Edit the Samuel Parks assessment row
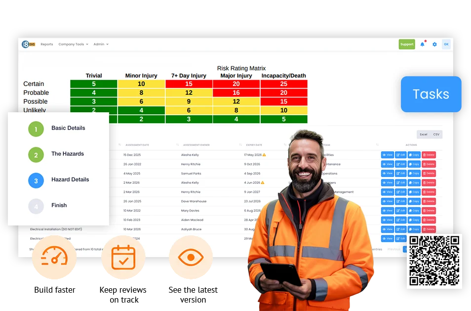The height and width of the screenshot is (311, 471). pos(401,174)
